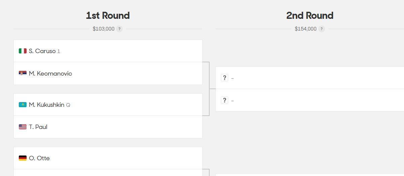The height and width of the screenshot is (176, 404).
Task: Click the Italian flag beside S. Caruso
Action: point(23,51)
